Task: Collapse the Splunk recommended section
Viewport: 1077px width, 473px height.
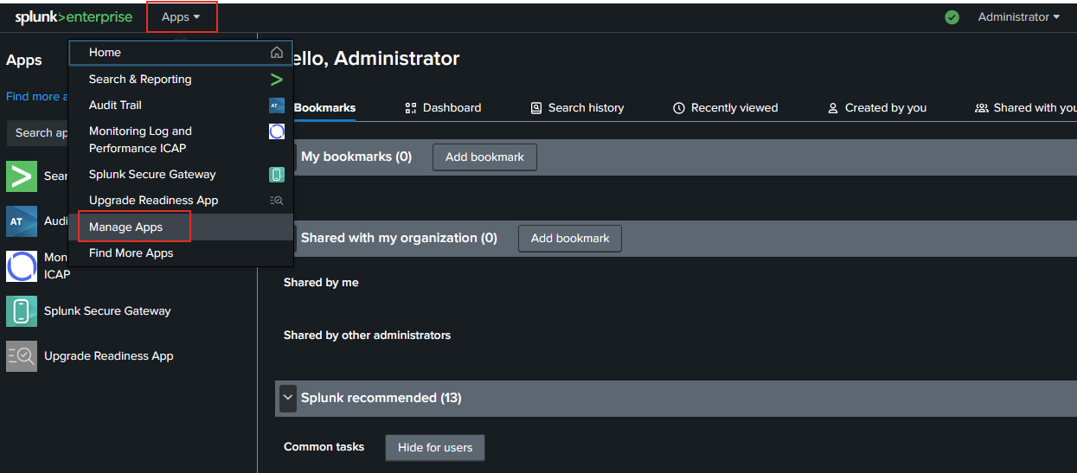Action: pyautogui.click(x=288, y=398)
